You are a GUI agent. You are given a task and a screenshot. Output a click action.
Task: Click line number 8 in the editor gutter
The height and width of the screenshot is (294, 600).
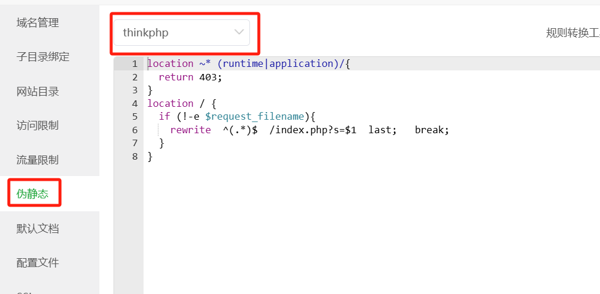pos(135,156)
